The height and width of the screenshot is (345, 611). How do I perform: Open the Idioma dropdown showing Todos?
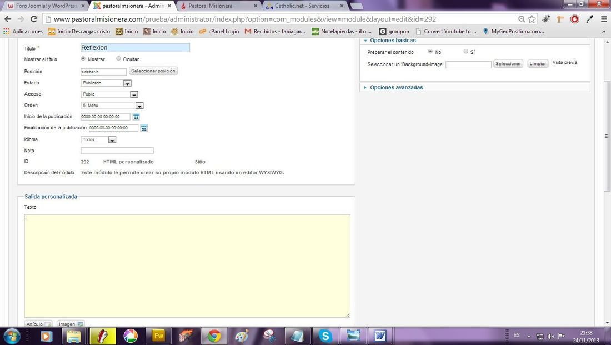pos(98,139)
